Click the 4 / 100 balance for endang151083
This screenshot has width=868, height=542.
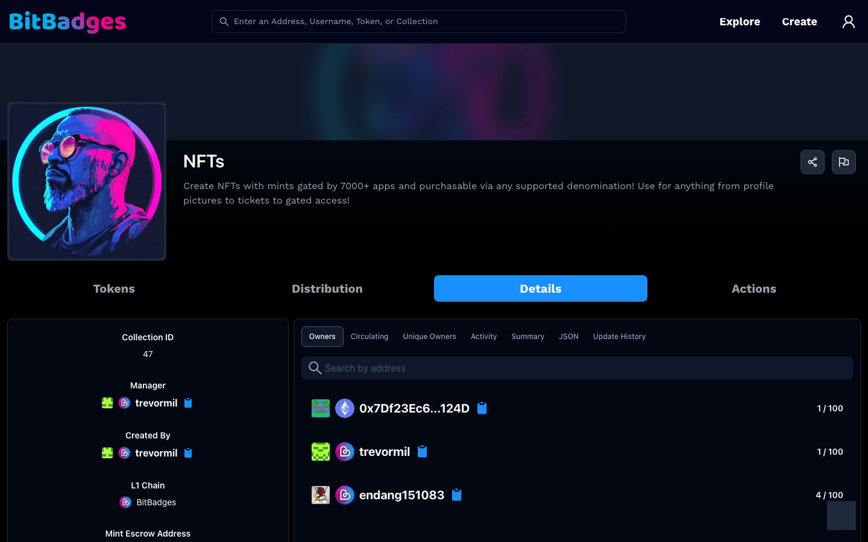pos(829,495)
